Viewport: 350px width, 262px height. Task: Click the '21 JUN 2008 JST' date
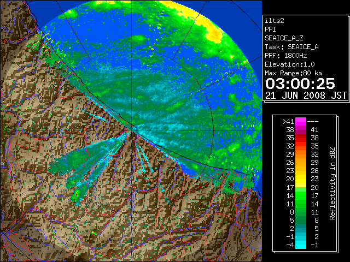click(306, 96)
